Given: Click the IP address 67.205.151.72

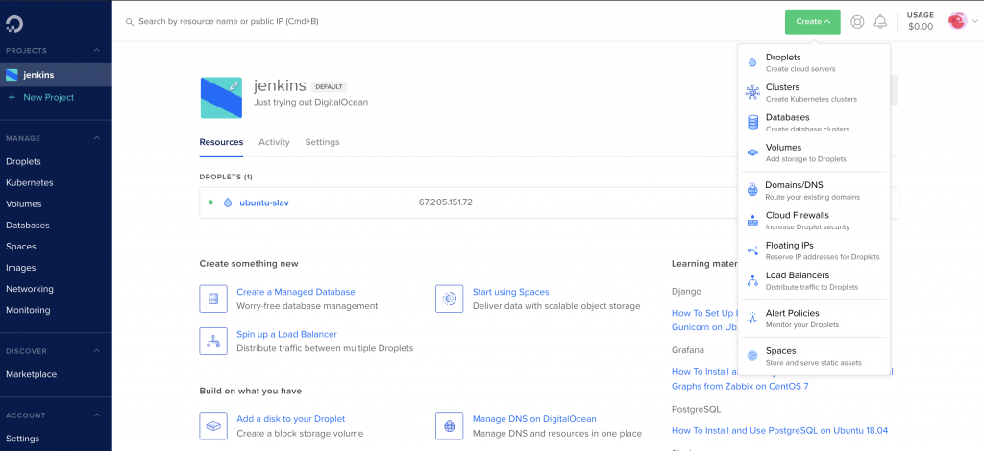Looking at the screenshot, I should 446,202.
